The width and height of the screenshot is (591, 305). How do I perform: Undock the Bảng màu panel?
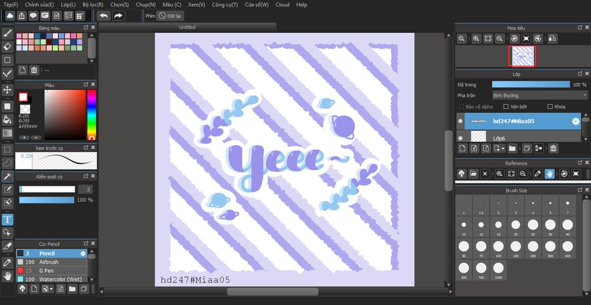(x=86, y=28)
